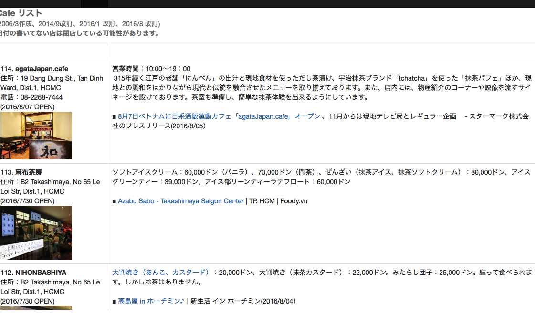Viewport: 535px width, 315px height.
Task: Click the Cafe リスト page title
Action: (x=21, y=13)
